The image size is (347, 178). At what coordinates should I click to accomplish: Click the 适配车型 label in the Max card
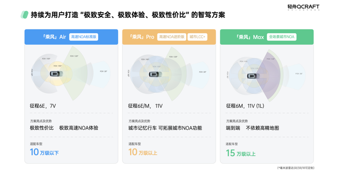tap(232, 144)
